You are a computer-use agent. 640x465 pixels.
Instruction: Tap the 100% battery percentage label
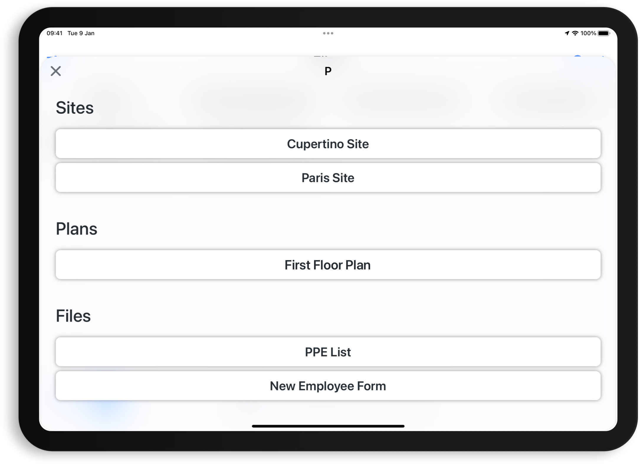pyautogui.click(x=588, y=33)
